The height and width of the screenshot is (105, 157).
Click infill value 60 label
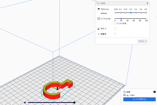pyautogui.click(x=134, y=21)
